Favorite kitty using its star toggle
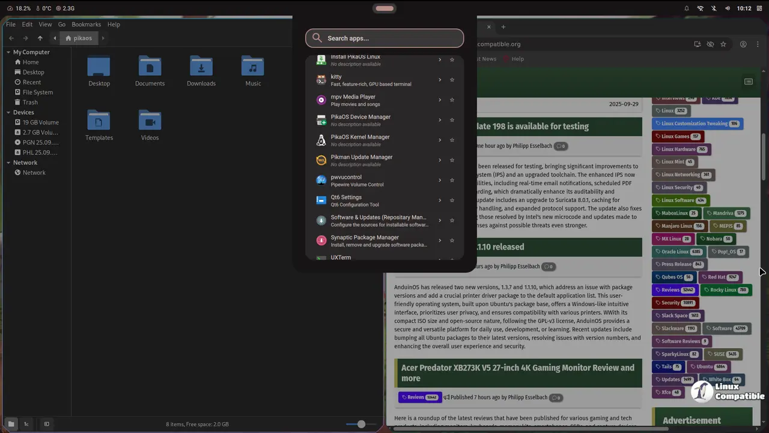 452,80
